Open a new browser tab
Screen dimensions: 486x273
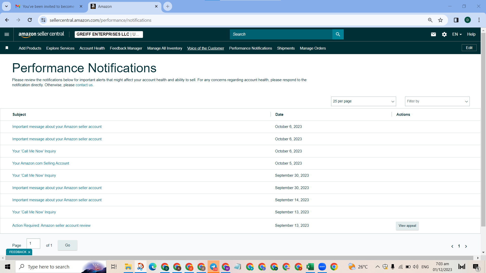coord(168,6)
